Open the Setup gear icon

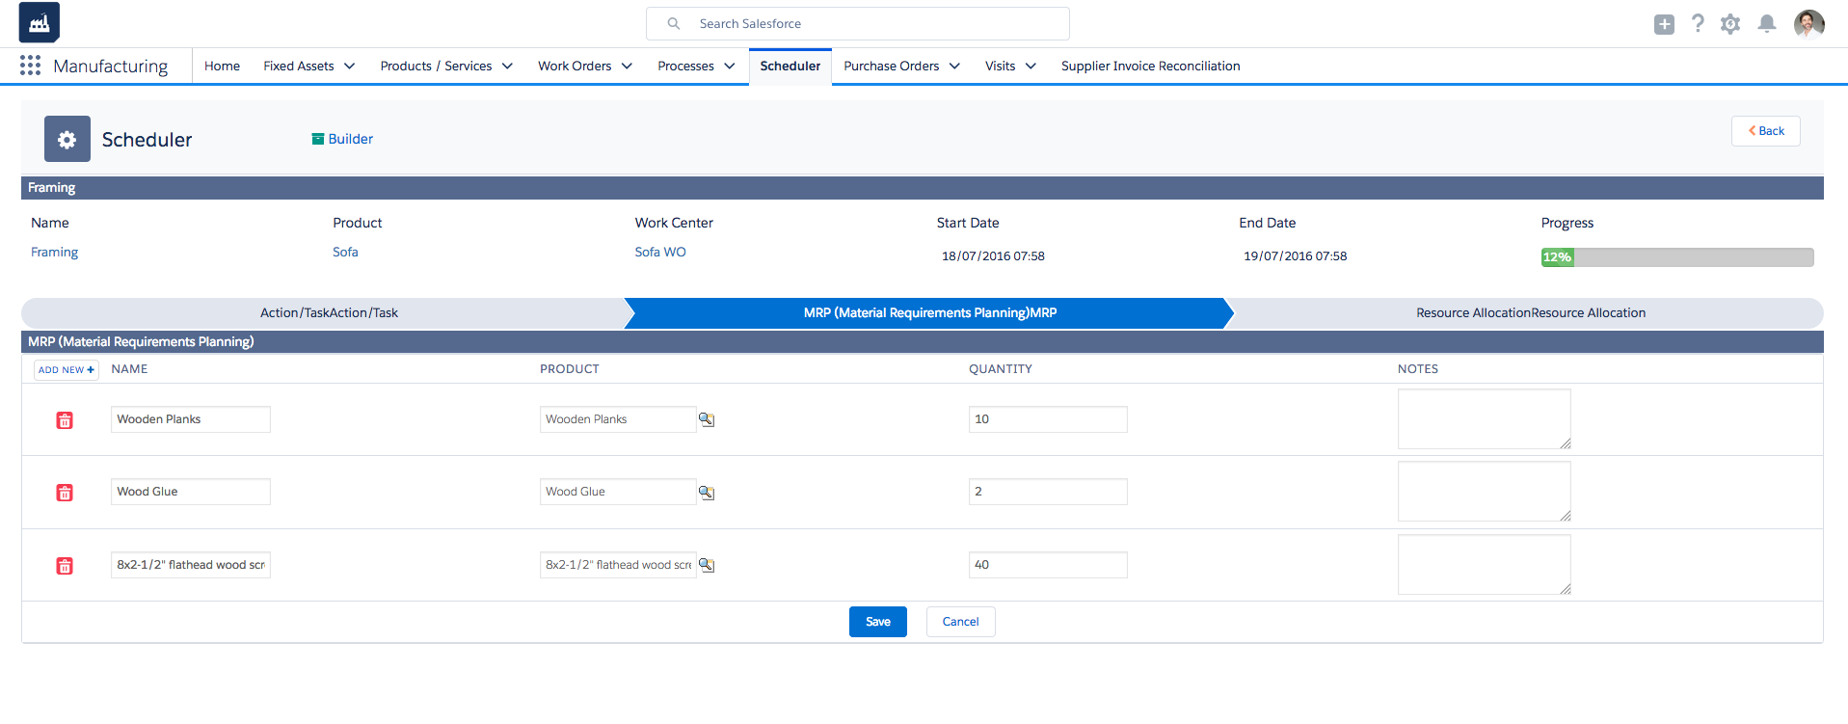click(1730, 24)
